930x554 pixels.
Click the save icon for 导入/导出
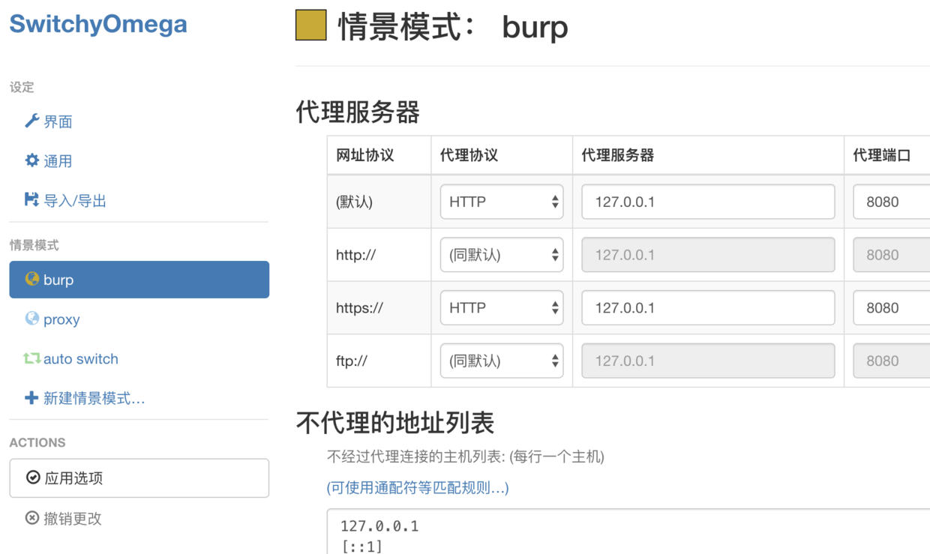click(31, 199)
